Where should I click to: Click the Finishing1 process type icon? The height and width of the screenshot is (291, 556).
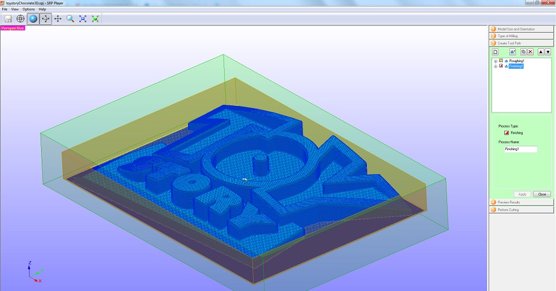(x=501, y=66)
